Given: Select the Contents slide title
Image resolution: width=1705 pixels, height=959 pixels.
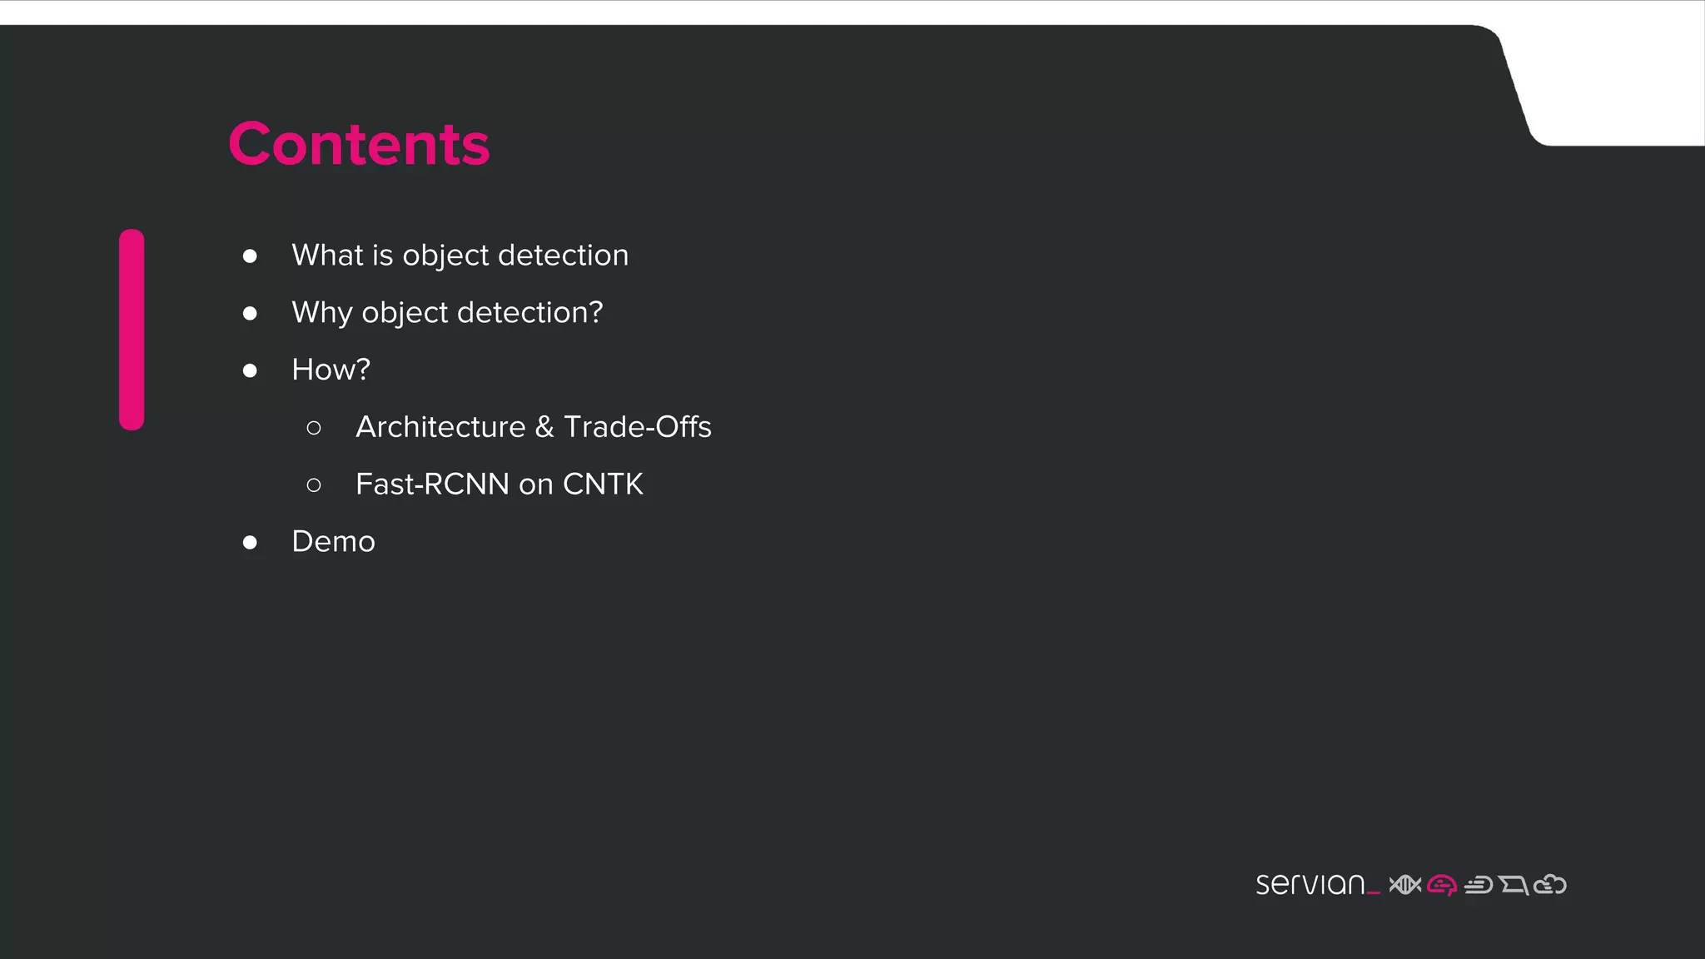Looking at the screenshot, I should pos(359,144).
